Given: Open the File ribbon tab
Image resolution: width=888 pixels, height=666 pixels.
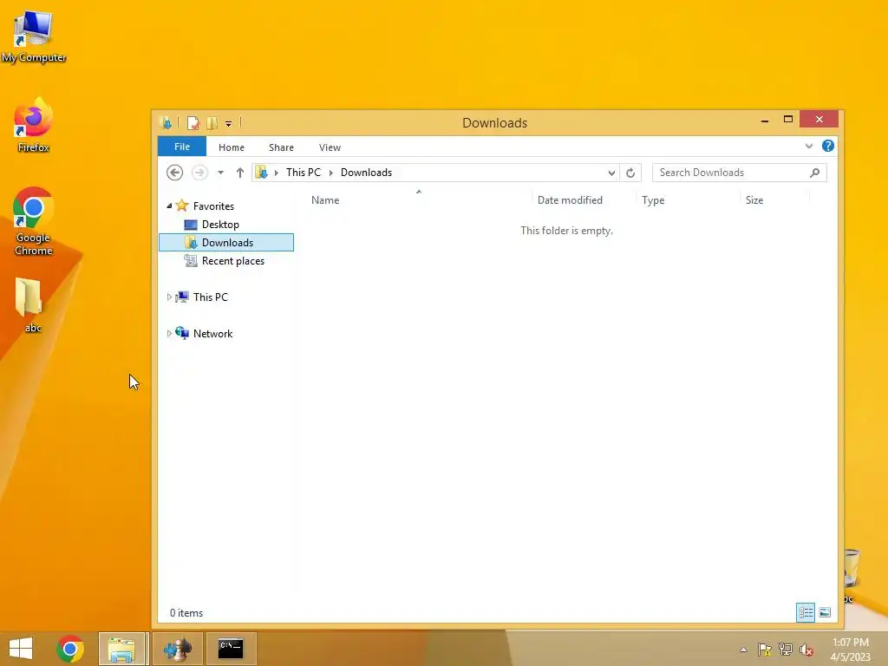Looking at the screenshot, I should (182, 147).
